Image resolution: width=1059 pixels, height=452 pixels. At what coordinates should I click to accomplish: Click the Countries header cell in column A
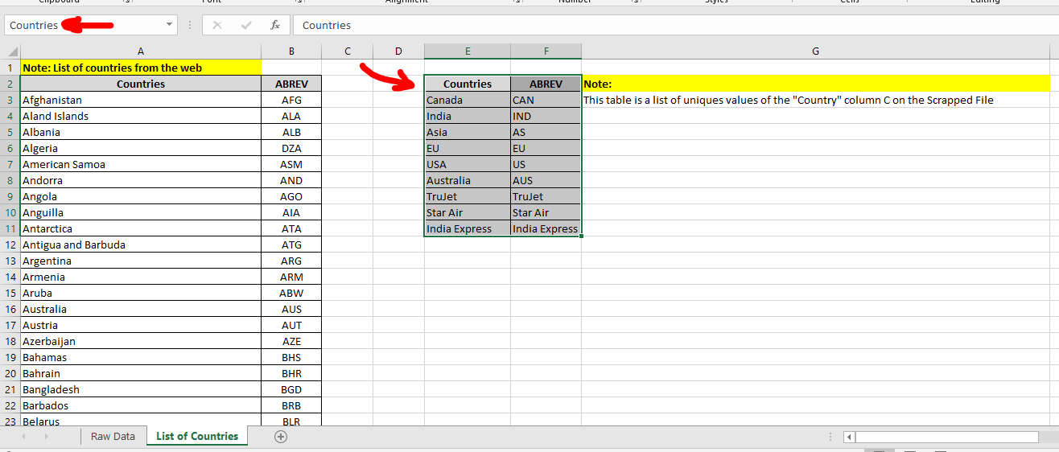[x=141, y=84]
